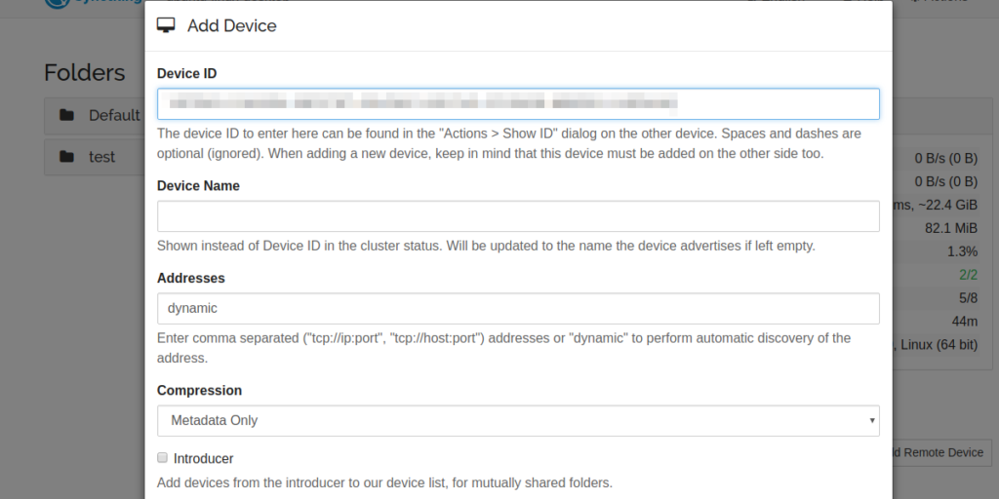Image resolution: width=999 pixels, height=499 pixels.
Task: Click the folder icon next to test
Action: 67,156
